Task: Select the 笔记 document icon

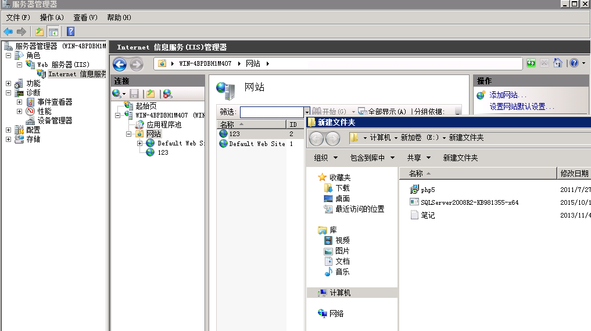Action: coord(414,215)
